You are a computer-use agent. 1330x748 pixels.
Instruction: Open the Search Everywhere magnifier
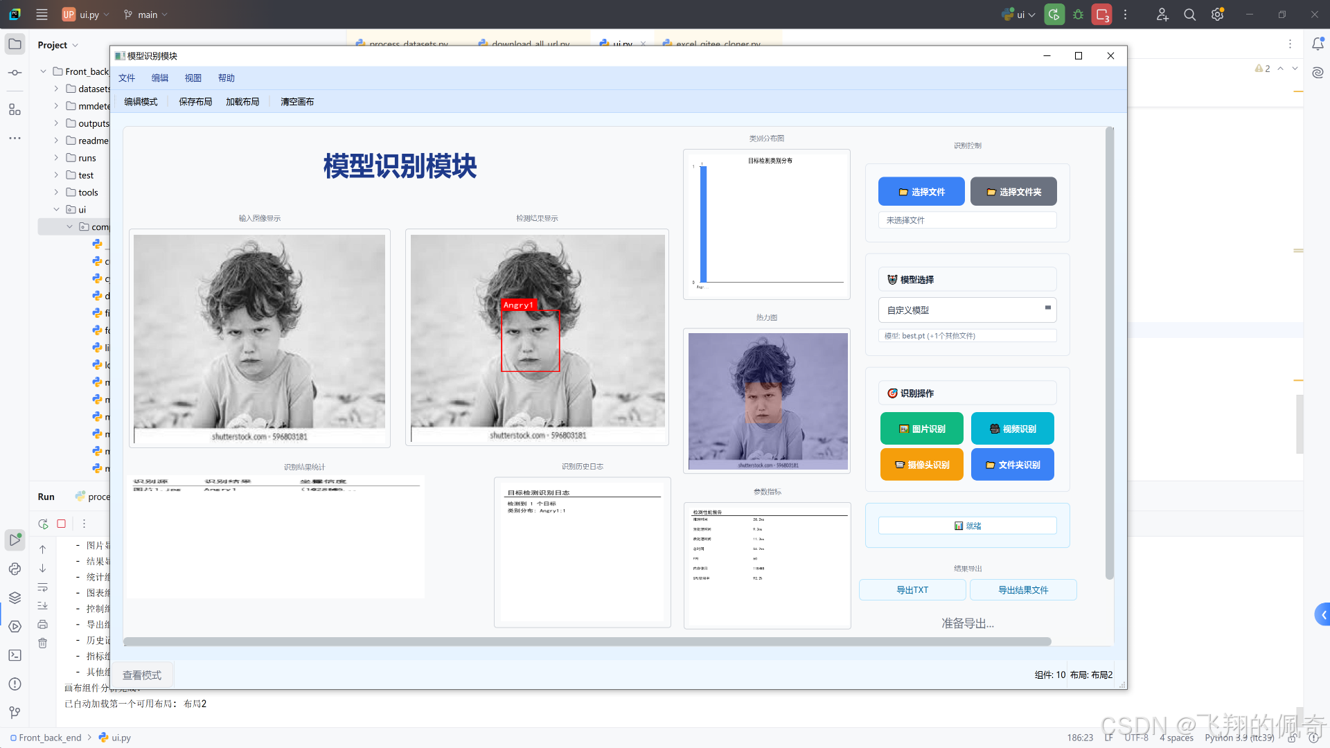[1189, 15]
